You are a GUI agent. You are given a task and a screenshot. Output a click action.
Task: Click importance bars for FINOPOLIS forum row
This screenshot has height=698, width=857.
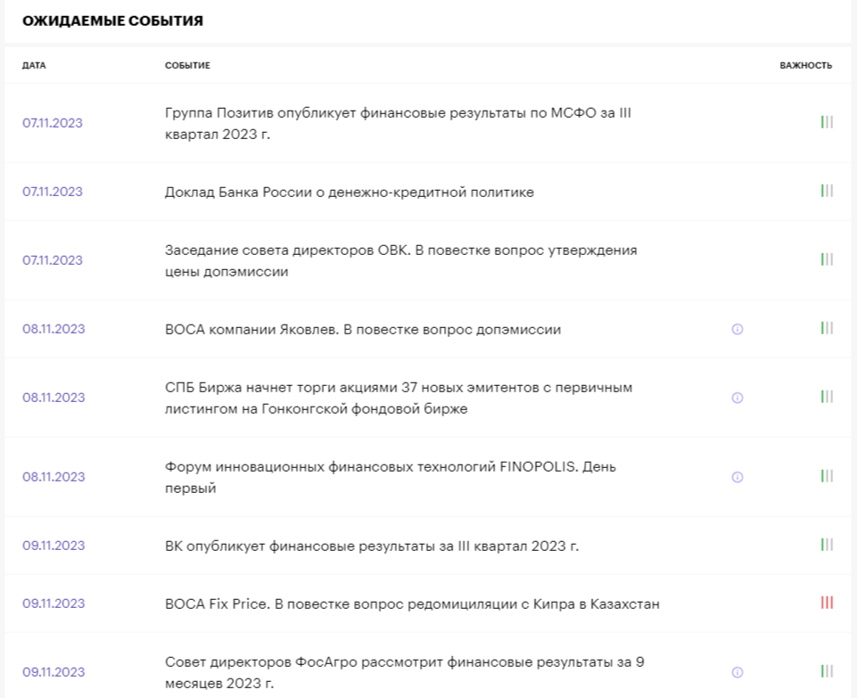point(827,477)
